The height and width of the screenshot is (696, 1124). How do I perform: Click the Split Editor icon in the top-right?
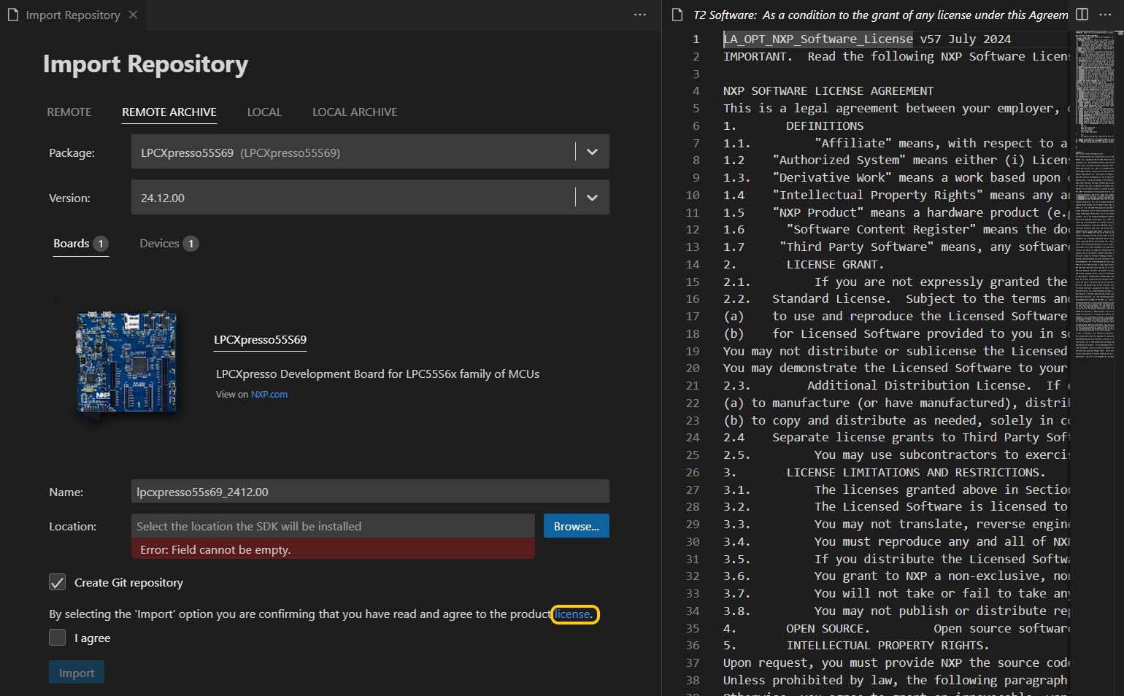tap(1082, 14)
